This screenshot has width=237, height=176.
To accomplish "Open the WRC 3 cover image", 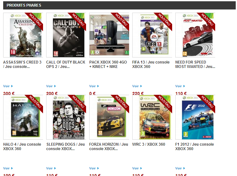I will tap(152, 117).
